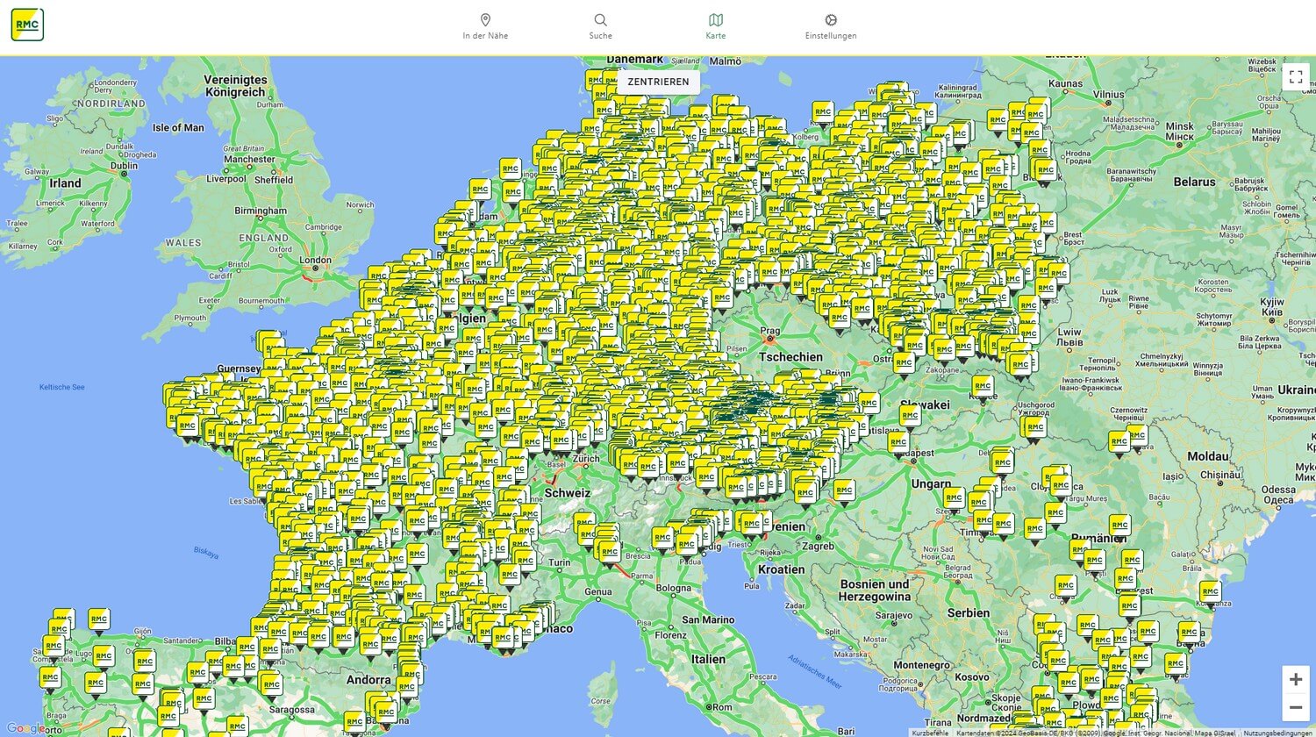Image resolution: width=1316 pixels, height=737 pixels.
Task: Click the Dublin label on the map
Action: pos(124,165)
